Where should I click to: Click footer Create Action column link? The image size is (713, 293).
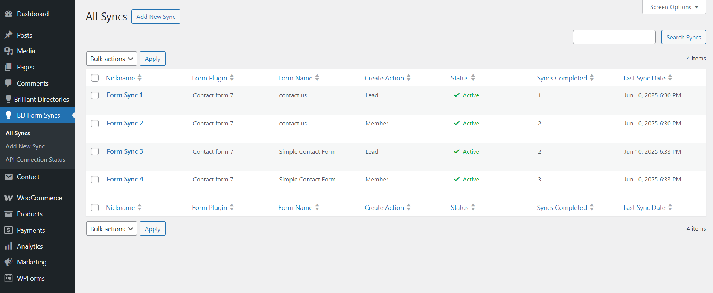point(384,208)
